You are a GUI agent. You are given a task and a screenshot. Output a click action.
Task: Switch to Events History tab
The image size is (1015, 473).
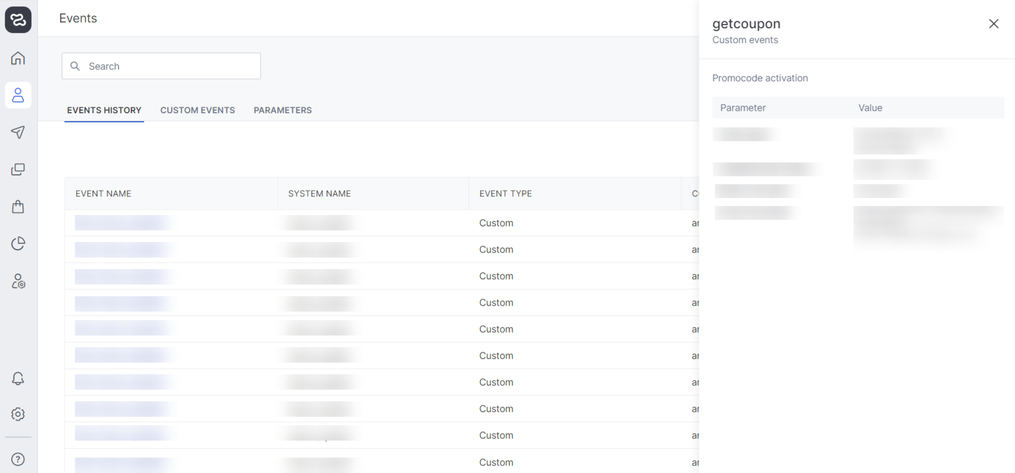coord(104,110)
